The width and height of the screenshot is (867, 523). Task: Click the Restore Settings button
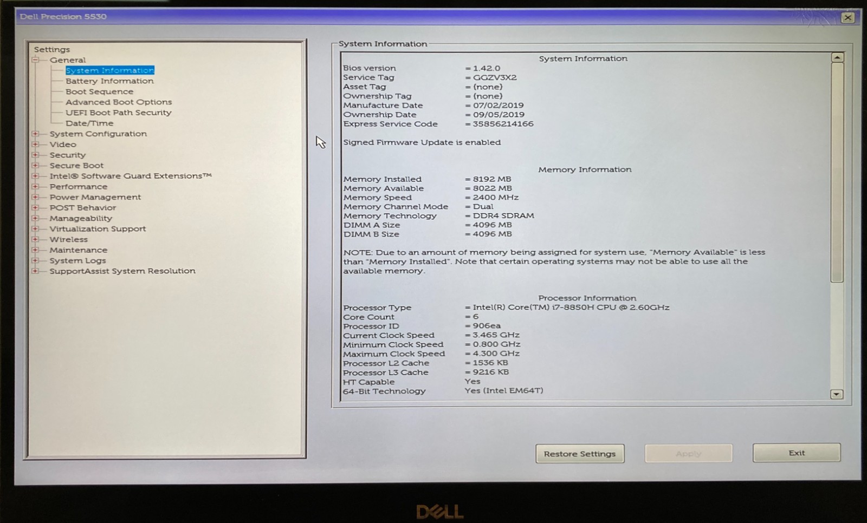tap(580, 454)
